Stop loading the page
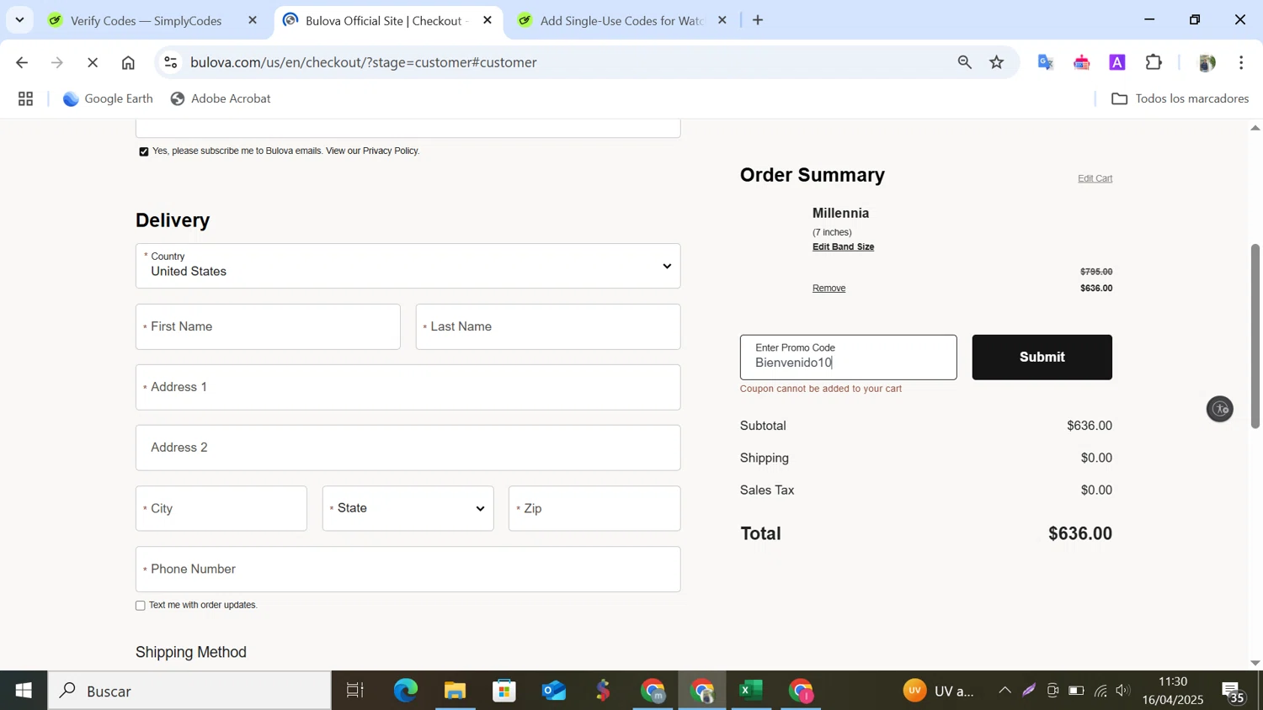 (93, 62)
